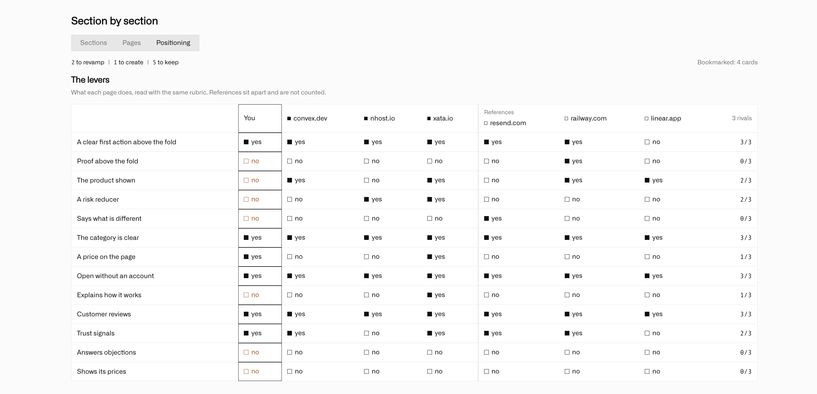Click the 'The levers' heading
This screenshot has width=817, height=394.
click(x=90, y=80)
